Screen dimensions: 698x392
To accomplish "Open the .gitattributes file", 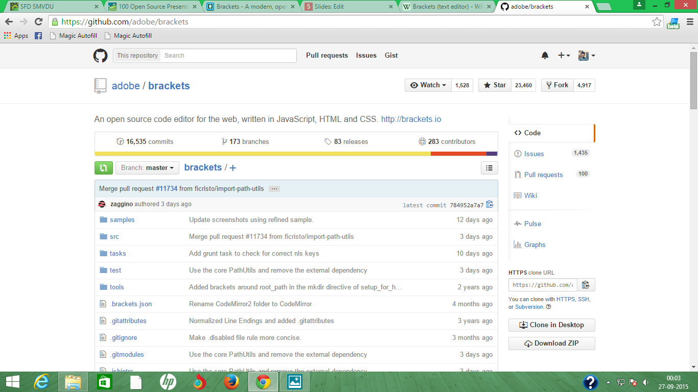I will pos(128,321).
